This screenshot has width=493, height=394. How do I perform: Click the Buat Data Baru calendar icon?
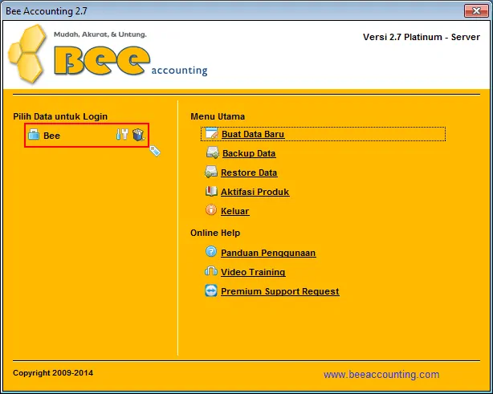[x=212, y=133]
